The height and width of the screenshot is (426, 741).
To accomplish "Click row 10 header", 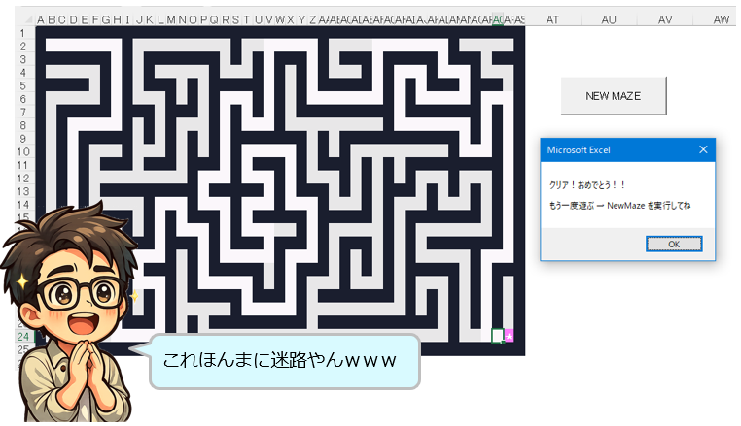I will pos(21,151).
